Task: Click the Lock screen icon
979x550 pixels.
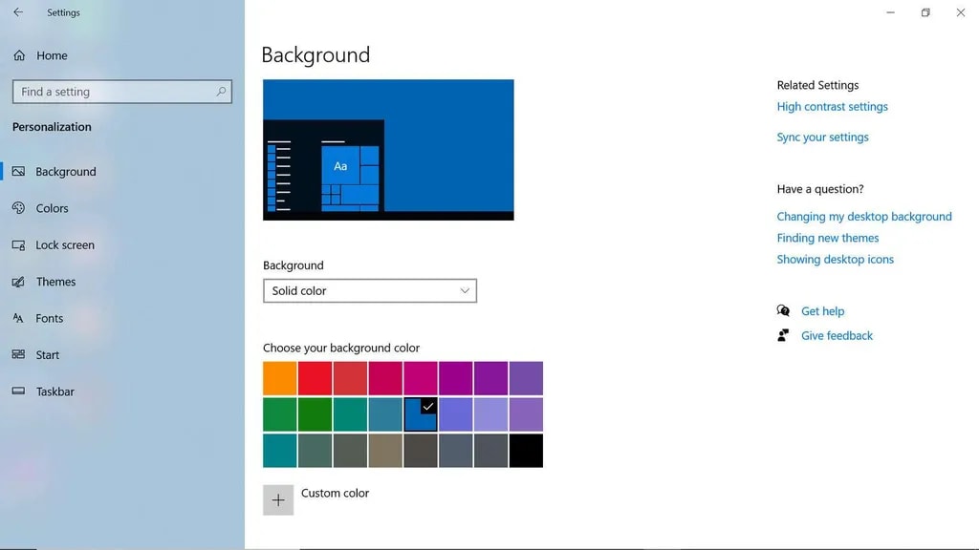Action: click(x=18, y=245)
